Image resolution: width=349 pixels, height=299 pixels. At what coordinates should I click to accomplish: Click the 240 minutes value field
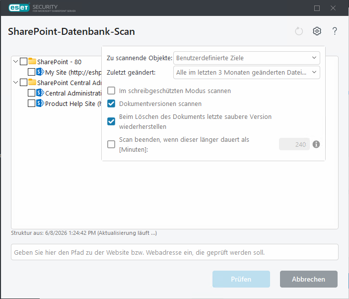(294, 144)
